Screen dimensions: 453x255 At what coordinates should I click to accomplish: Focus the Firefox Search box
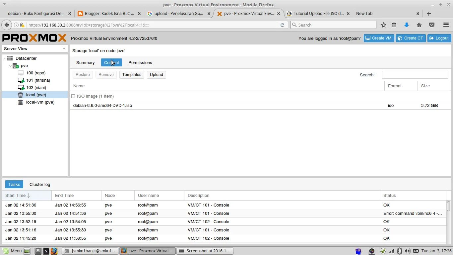coord(333,25)
